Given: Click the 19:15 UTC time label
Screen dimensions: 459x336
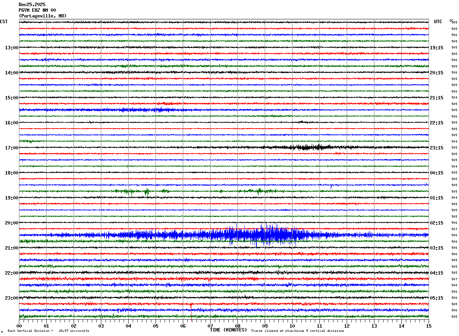Looking at the screenshot, I should coord(437,48).
